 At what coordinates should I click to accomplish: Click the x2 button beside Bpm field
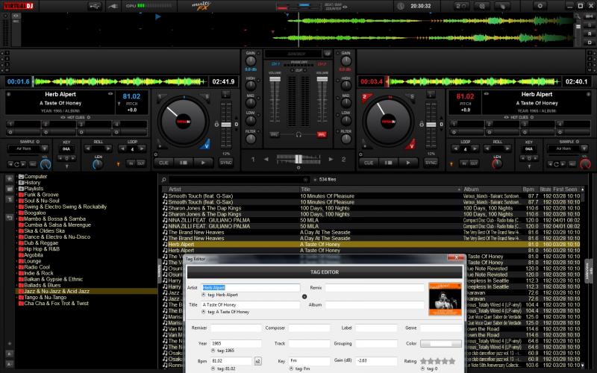[257, 361]
